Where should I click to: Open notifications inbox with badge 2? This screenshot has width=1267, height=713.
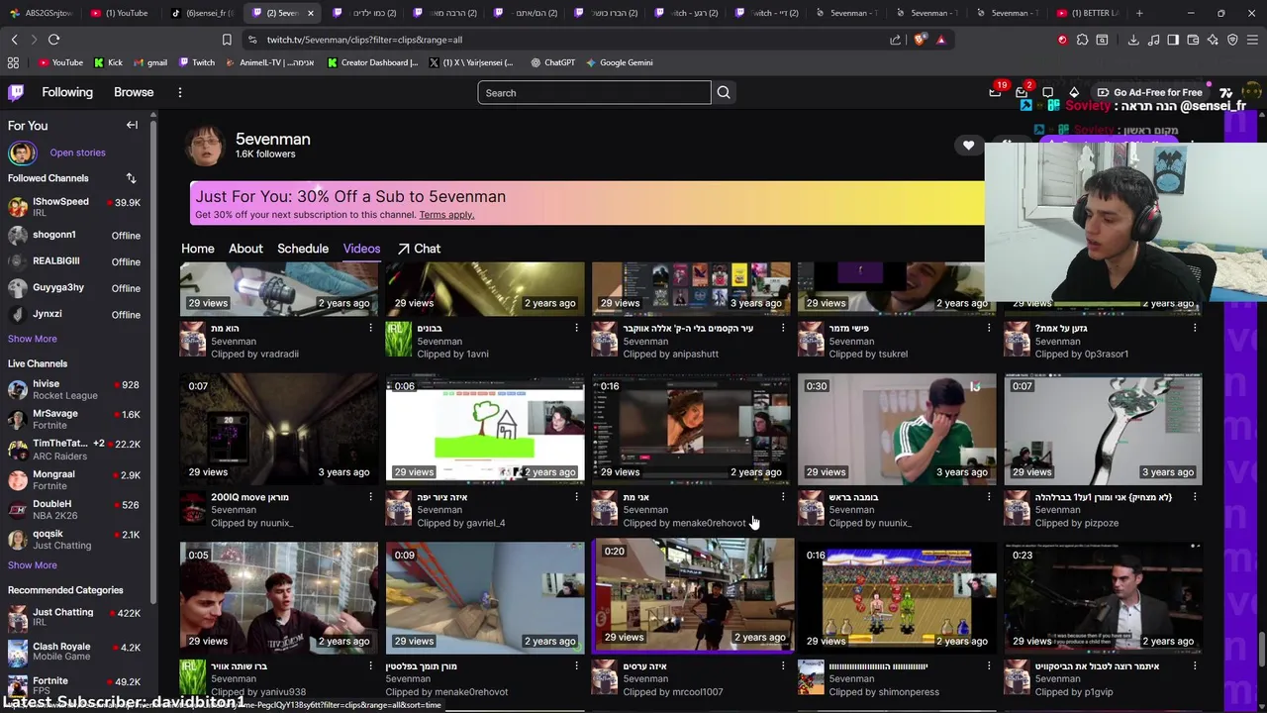tap(1023, 92)
